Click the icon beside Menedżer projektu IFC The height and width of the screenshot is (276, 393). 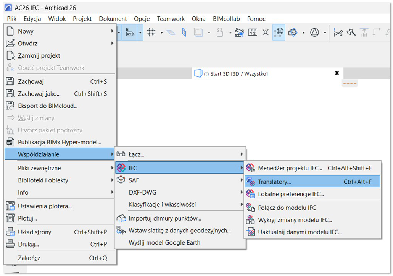[250, 168]
